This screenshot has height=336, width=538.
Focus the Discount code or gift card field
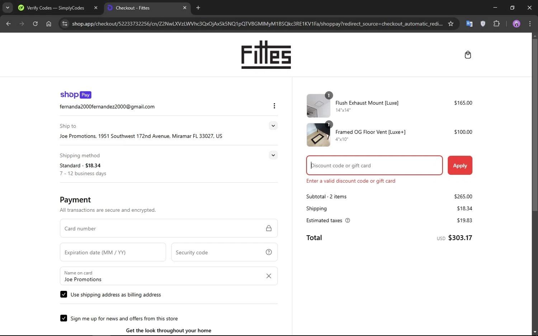374,165
